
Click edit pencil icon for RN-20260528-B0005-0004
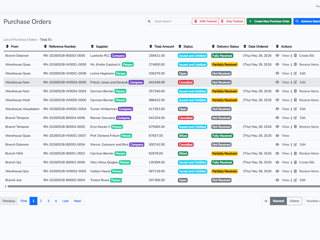(295, 180)
